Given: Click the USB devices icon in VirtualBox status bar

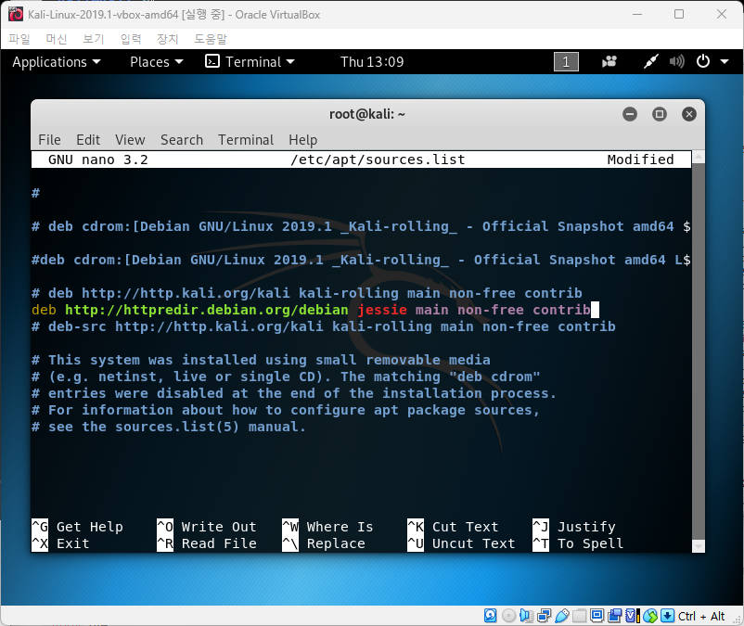Looking at the screenshot, I should [x=562, y=616].
